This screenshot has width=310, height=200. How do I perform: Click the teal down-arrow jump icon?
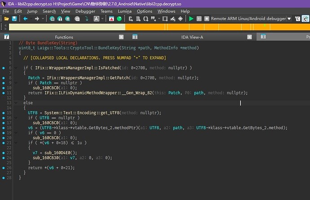pyautogui.click(x=87, y=19)
